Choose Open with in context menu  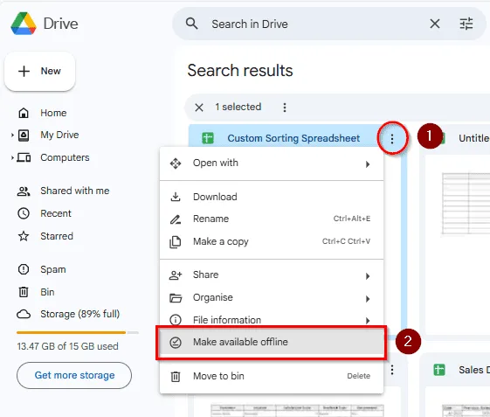272,163
